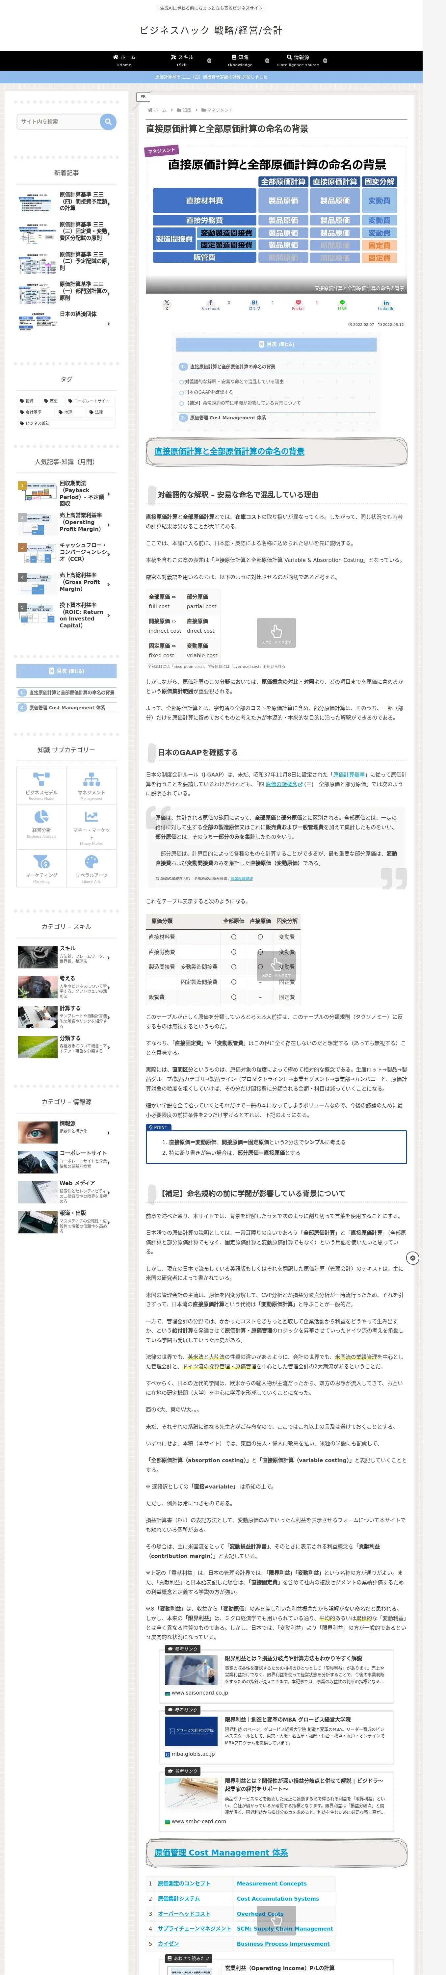This screenshot has width=446, height=1975.
Task: Open the 直接原価計算と全部原価計算の命名の背景 heading link
Action: (x=229, y=452)
